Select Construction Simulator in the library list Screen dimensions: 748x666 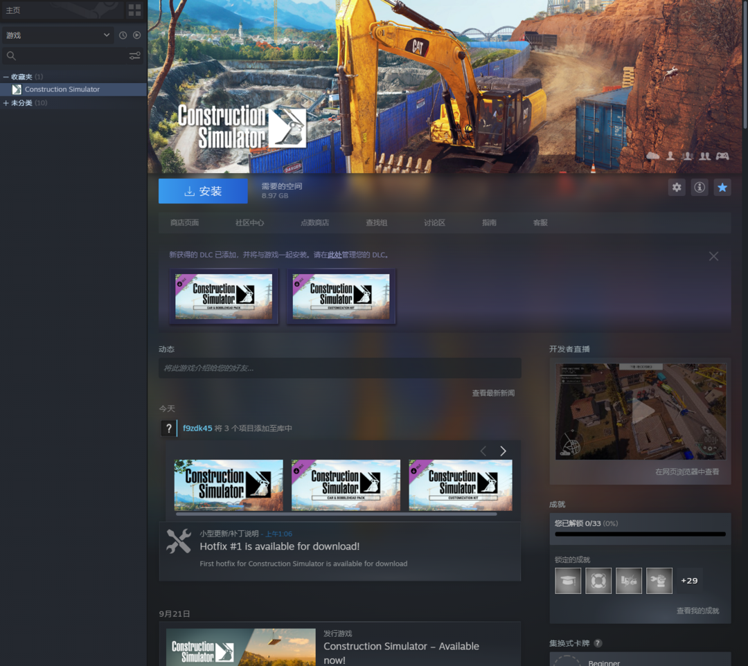click(x=73, y=89)
